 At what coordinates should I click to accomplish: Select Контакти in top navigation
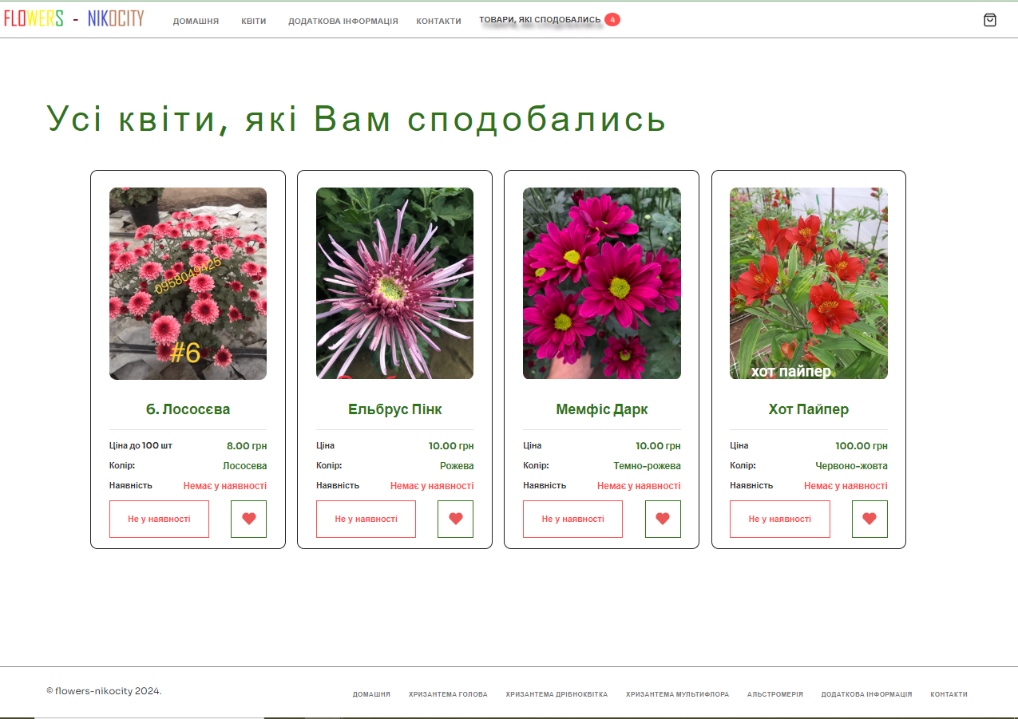tap(438, 21)
